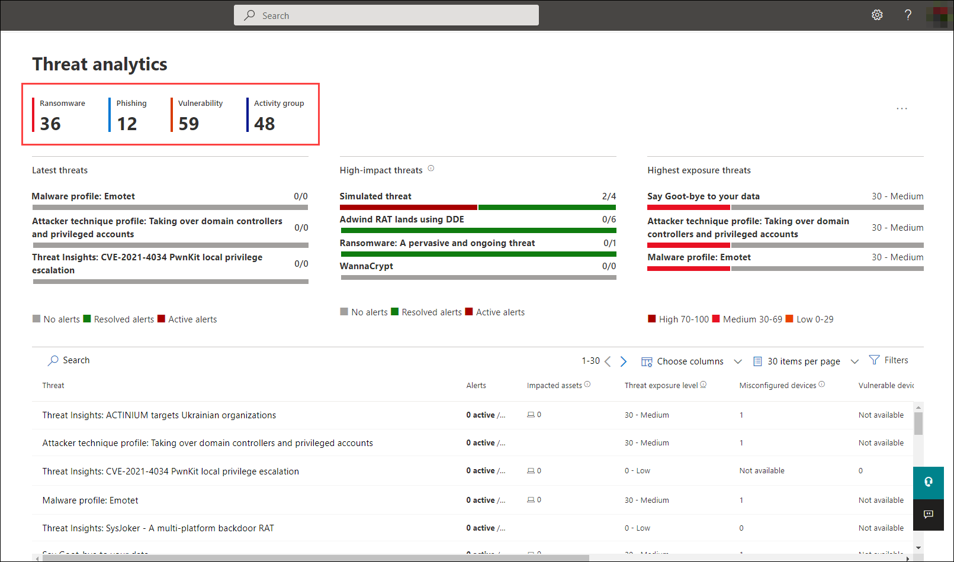954x562 pixels.
Task: Sort by Misconfigured devices column header
Action: (x=778, y=385)
